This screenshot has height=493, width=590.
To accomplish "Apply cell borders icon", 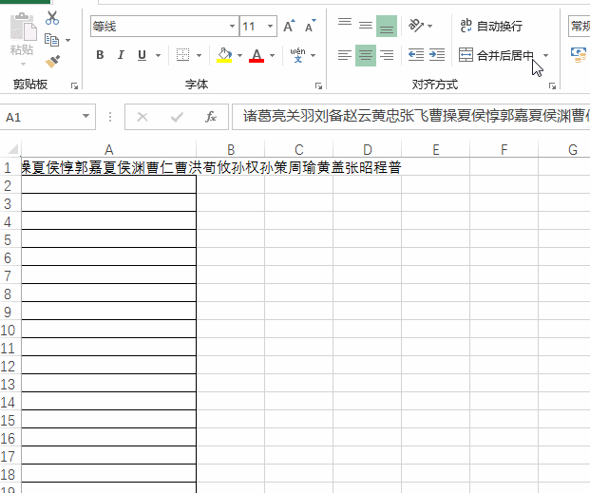I will 182,55.
